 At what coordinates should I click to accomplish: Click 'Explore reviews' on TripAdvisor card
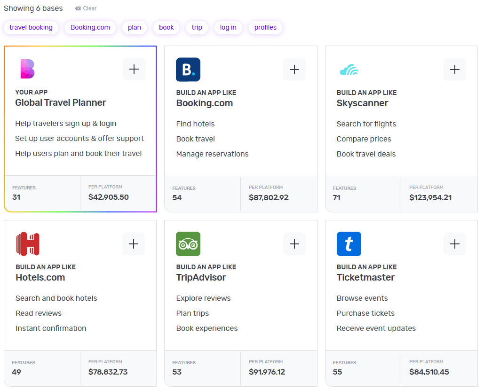tap(203, 298)
